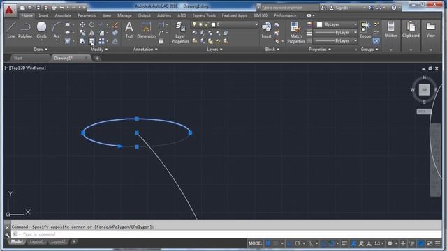Choose the Arc tool
The image size is (447, 251).
(x=57, y=30)
